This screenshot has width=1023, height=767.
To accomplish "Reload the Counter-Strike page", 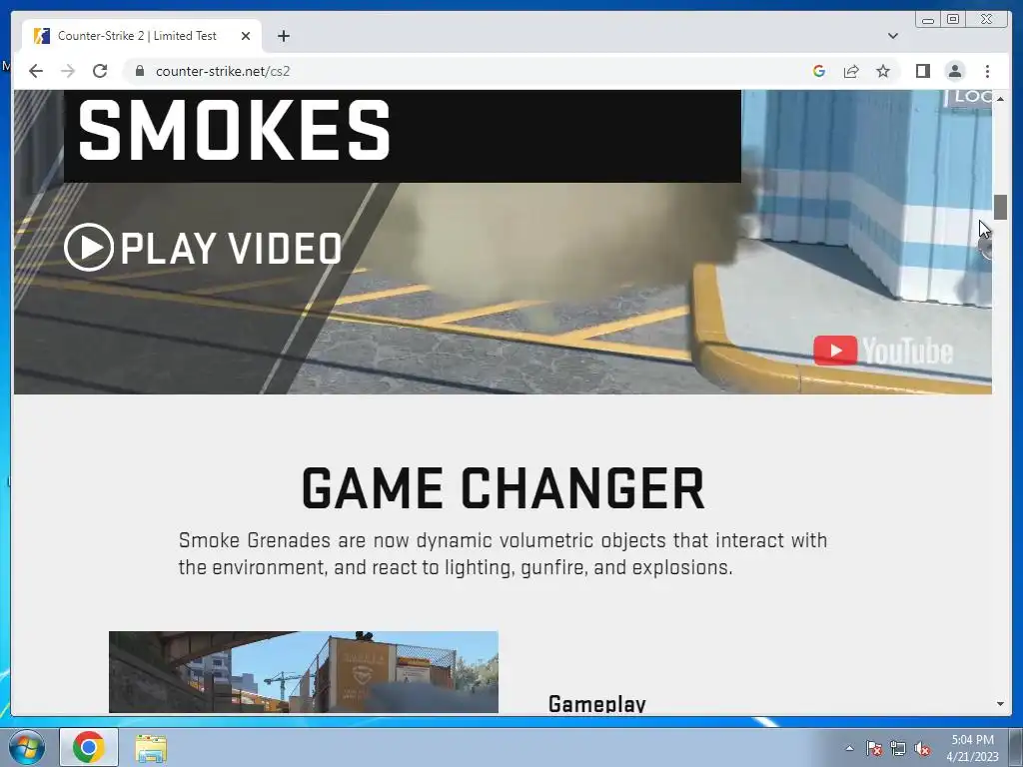I will pos(100,71).
